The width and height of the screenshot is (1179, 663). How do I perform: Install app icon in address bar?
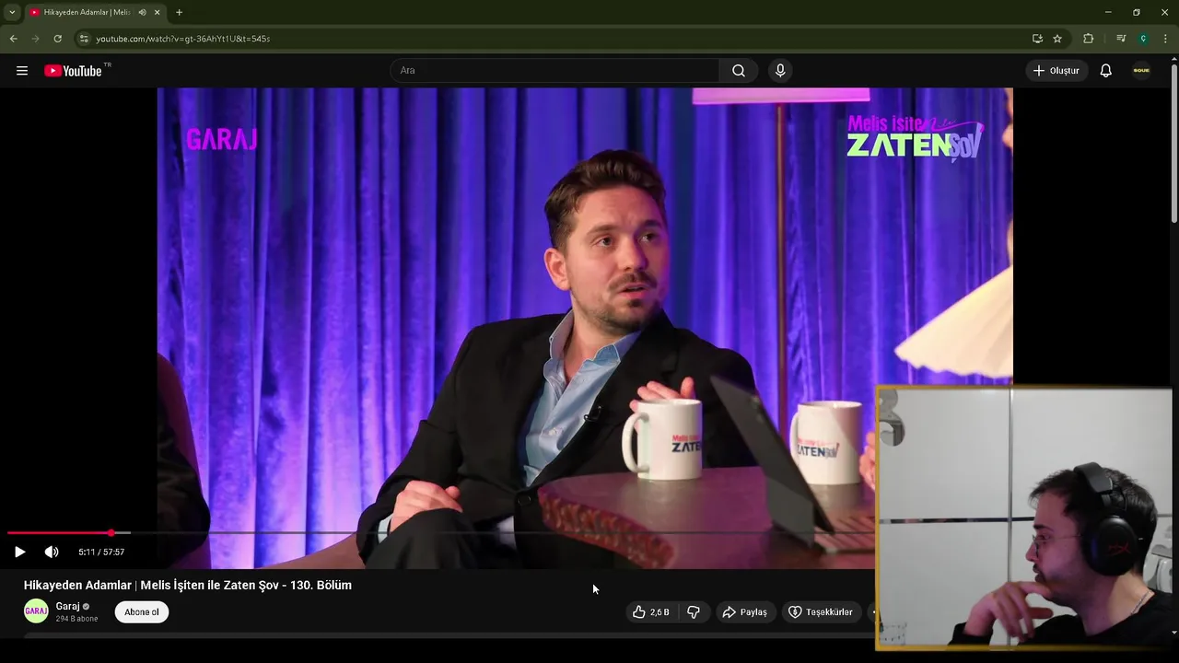[x=1037, y=39]
